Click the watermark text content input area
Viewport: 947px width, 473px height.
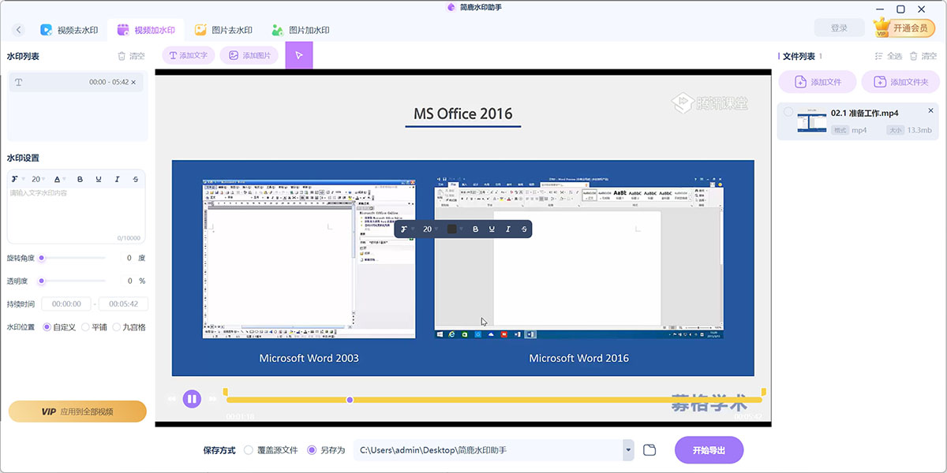pos(76,214)
